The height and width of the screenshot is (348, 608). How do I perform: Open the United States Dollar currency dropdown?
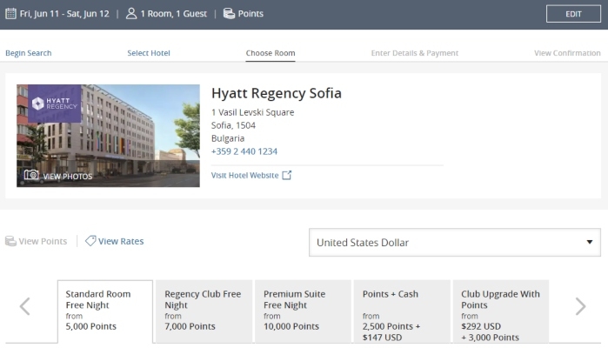(x=455, y=243)
